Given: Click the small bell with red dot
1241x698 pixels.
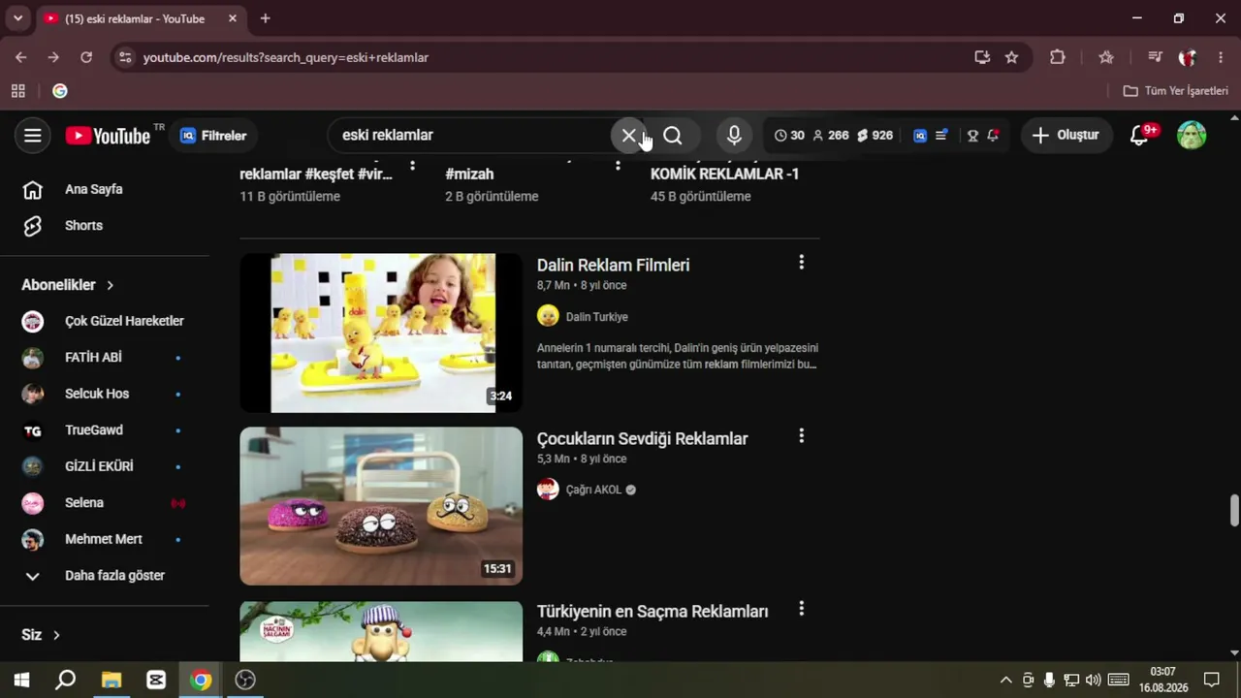Looking at the screenshot, I should click(x=993, y=136).
